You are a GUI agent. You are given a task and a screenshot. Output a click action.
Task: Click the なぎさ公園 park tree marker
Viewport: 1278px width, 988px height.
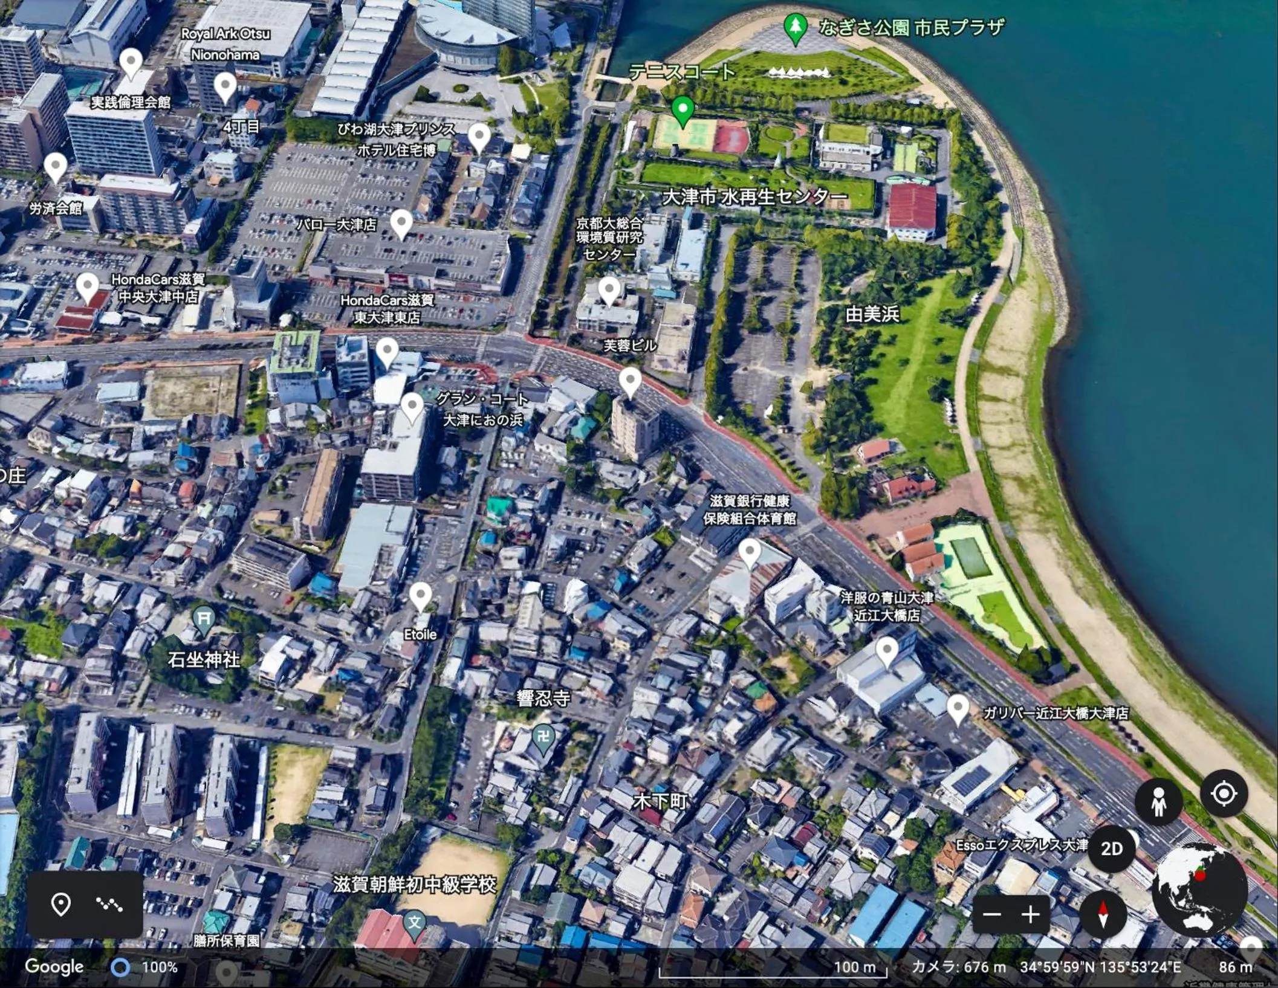[796, 27]
